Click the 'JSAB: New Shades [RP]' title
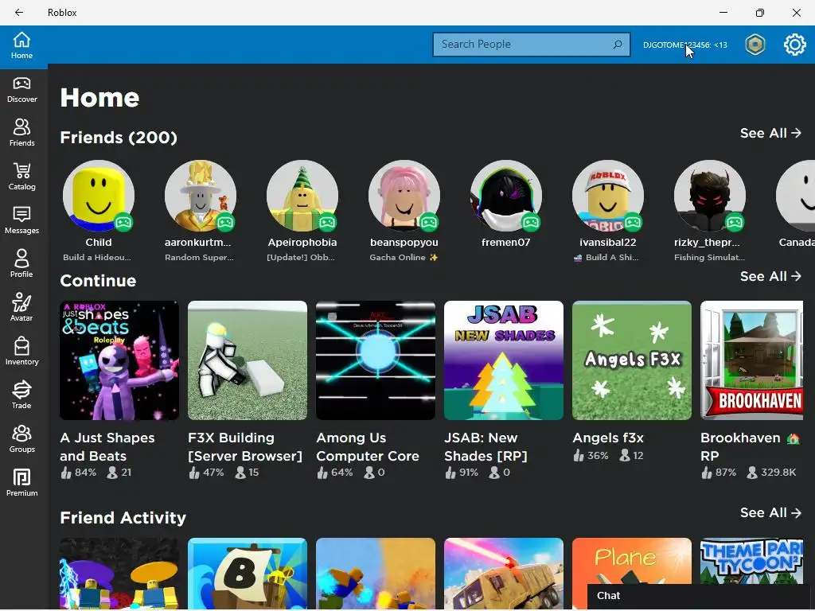The image size is (815, 611). [x=485, y=447]
